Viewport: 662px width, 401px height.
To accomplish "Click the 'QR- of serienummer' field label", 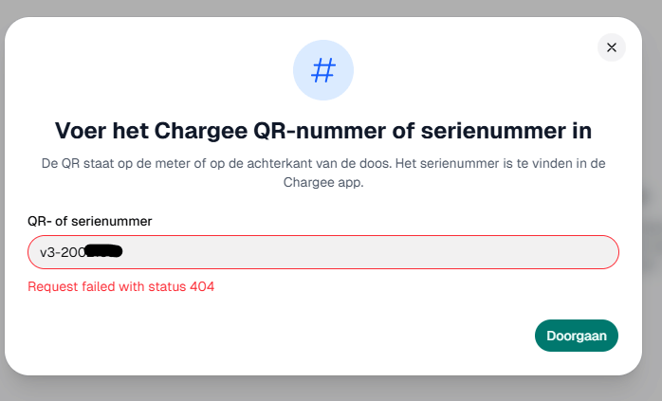I will click(89, 221).
